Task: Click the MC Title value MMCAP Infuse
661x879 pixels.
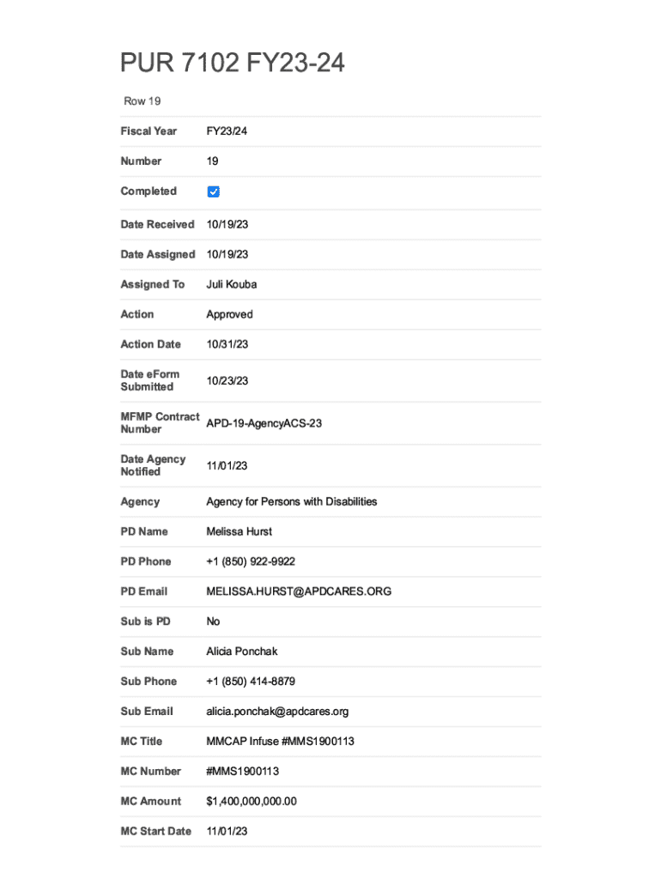Action: coord(280,742)
